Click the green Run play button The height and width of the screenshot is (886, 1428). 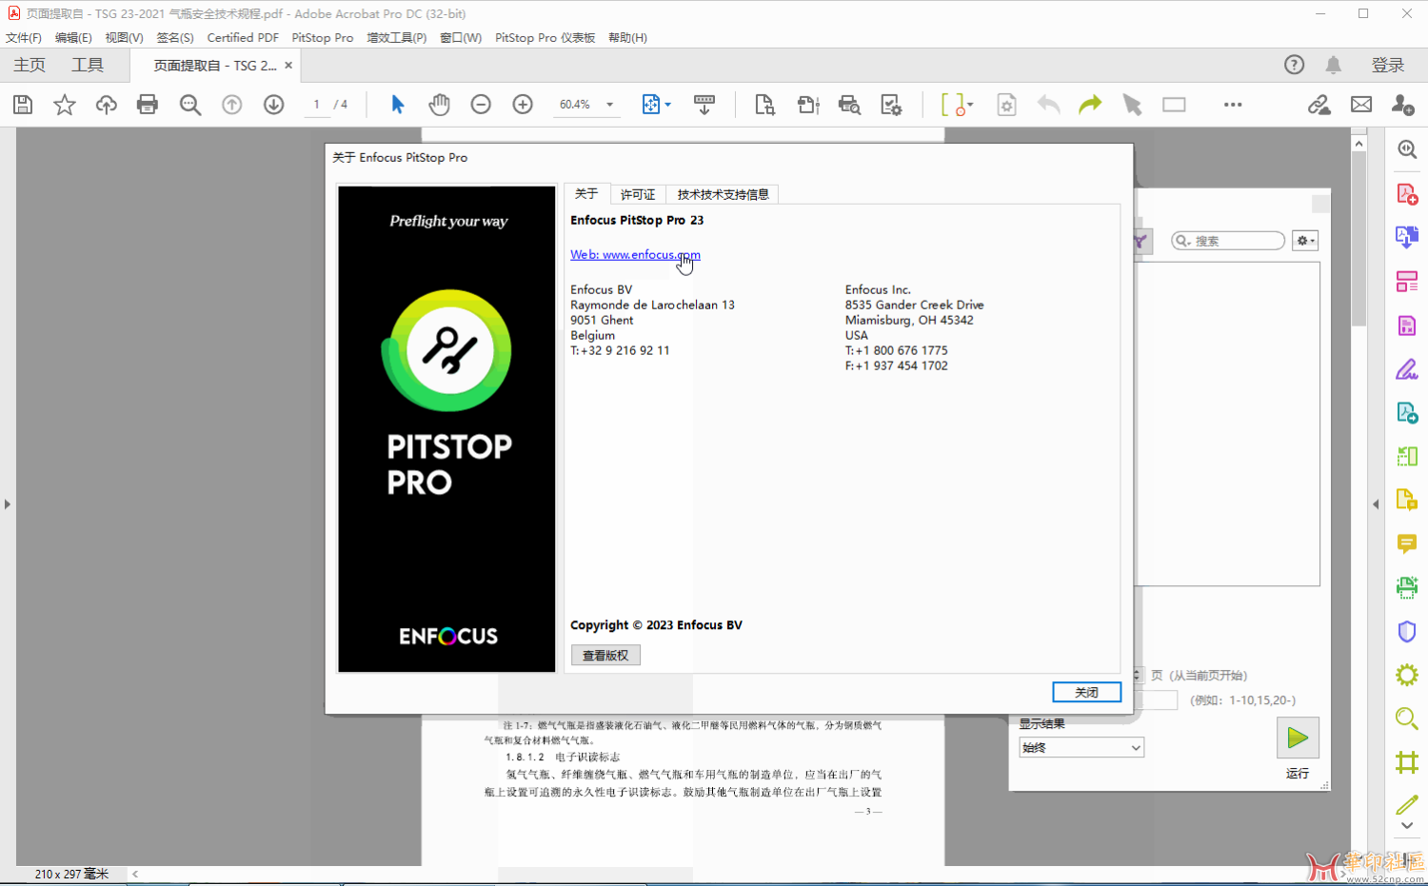1298,738
